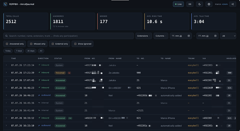The image size is (240, 131).
Task: Open the All filter dropdown
Action: point(228,36)
